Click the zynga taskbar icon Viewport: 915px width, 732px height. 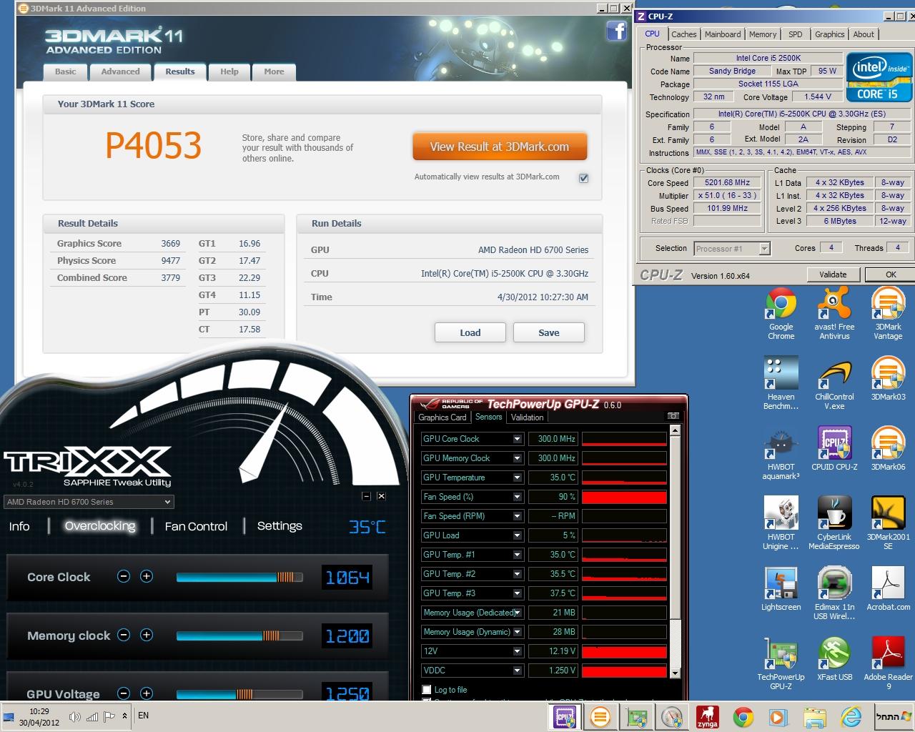coord(707,717)
